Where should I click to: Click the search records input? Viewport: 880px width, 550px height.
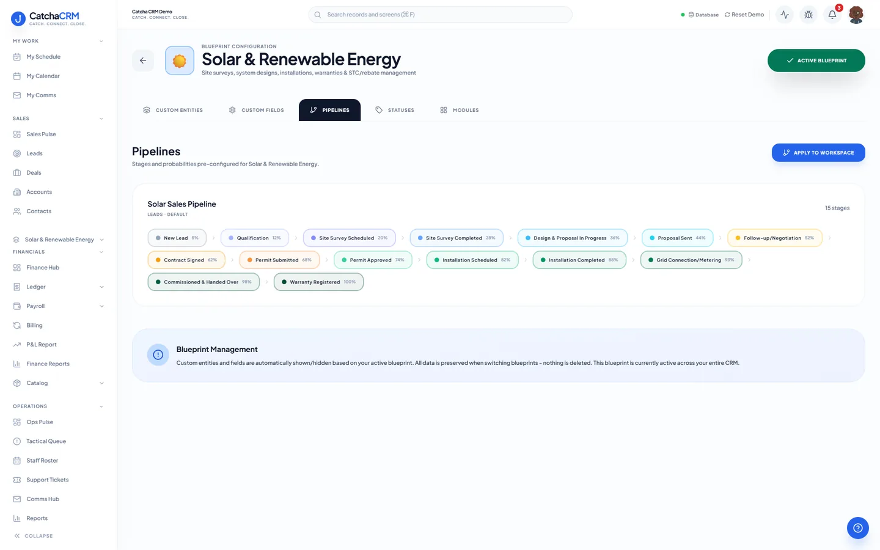(440, 15)
